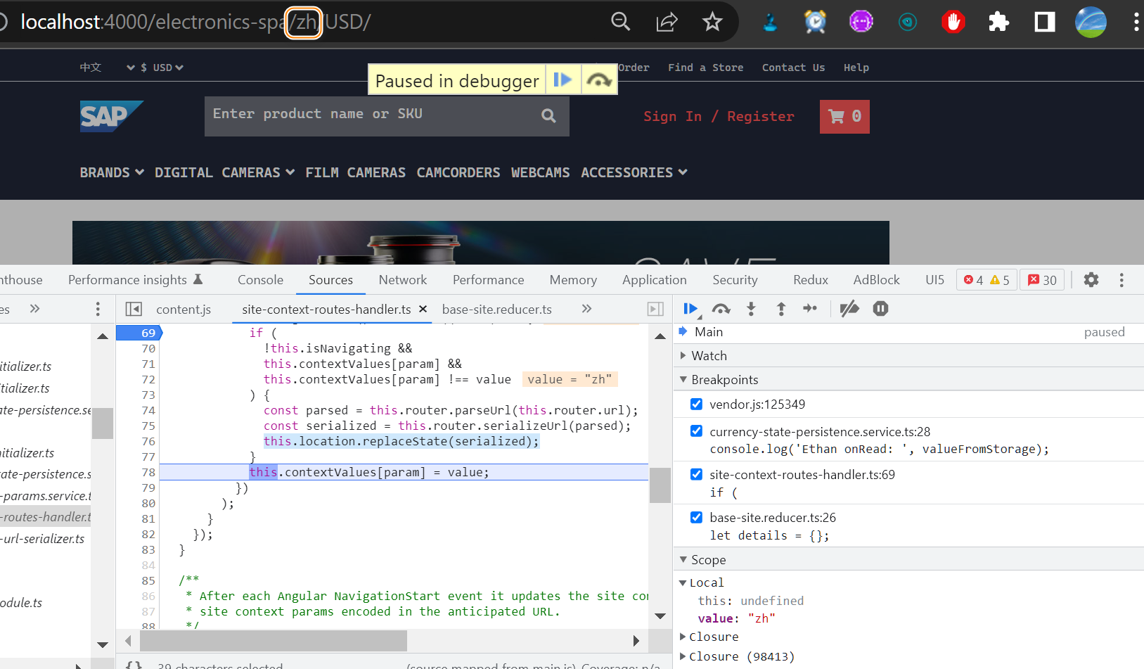Click the code editor horizontal scrollbar
The width and height of the screenshot is (1144, 669).
coord(274,641)
